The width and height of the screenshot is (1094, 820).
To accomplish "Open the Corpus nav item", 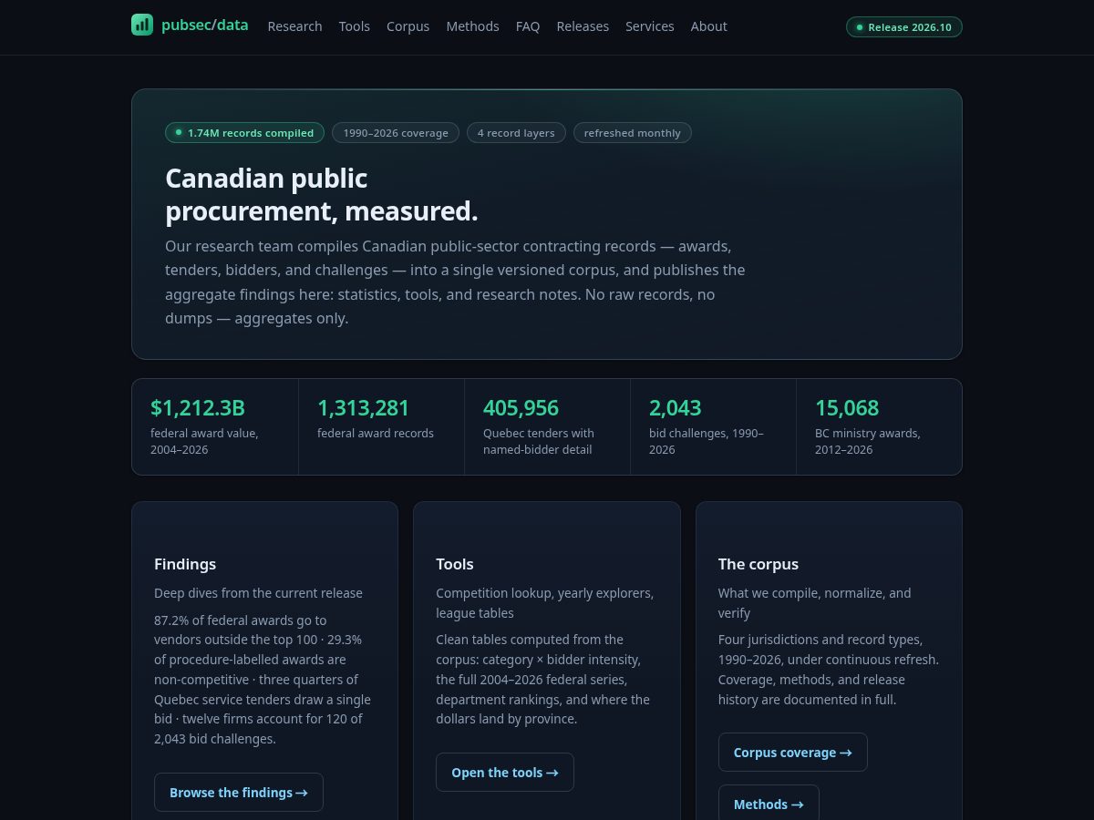I will (408, 26).
